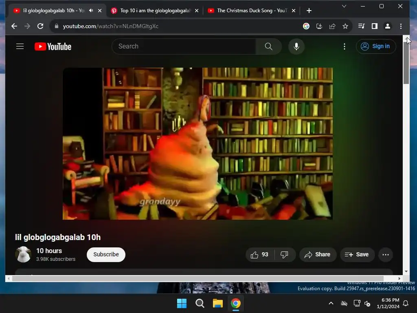
Task: Search with your voice microphone
Action: [296, 46]
